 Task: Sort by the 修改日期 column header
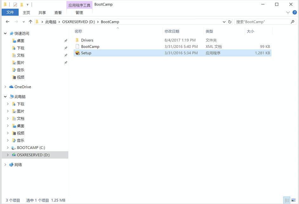tap(172, 31)
